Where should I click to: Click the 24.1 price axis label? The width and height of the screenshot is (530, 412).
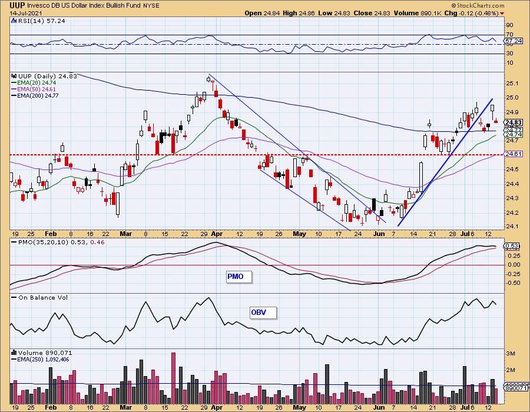(513, 227)
